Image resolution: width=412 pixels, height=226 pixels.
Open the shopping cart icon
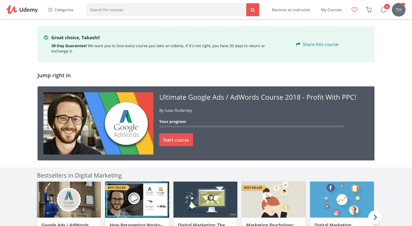tap(369, 10)
